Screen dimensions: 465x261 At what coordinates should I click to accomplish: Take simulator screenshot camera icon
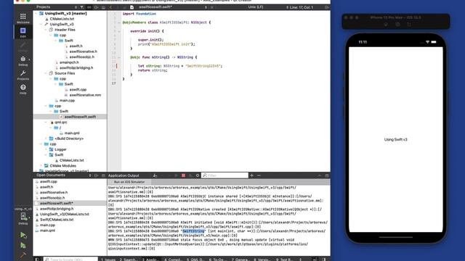(x=397, y=24)
